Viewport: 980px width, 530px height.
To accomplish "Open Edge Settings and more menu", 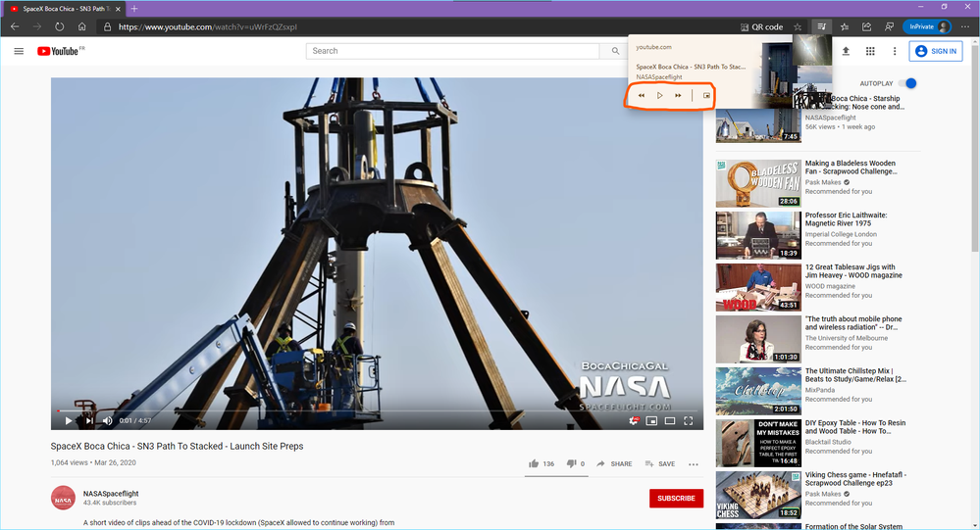I will [965, 26].
